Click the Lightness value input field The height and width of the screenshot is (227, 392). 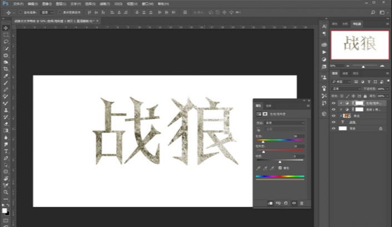point(298,156)
